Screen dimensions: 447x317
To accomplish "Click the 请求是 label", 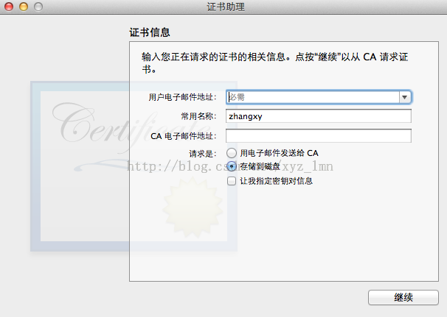I will (203, 154).
